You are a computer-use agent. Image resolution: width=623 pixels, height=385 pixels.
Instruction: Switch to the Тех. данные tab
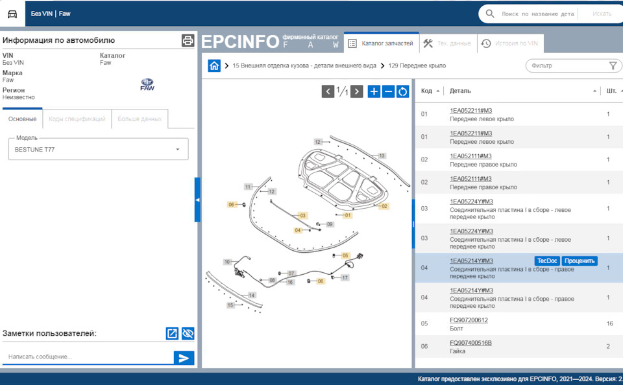(x=447, y=43)
